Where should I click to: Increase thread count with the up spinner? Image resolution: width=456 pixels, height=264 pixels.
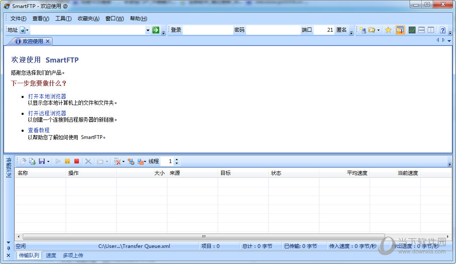pyautogui.click(x=176, y=160)
